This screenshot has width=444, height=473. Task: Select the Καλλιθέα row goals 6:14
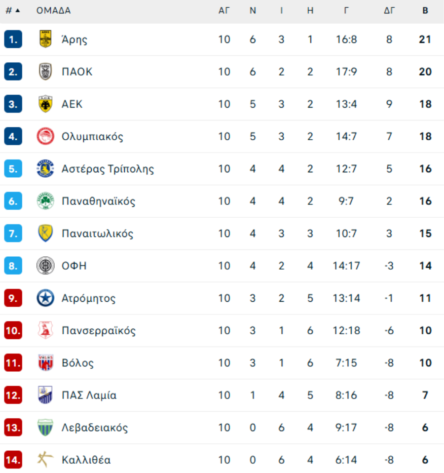[x=346, y=460]
